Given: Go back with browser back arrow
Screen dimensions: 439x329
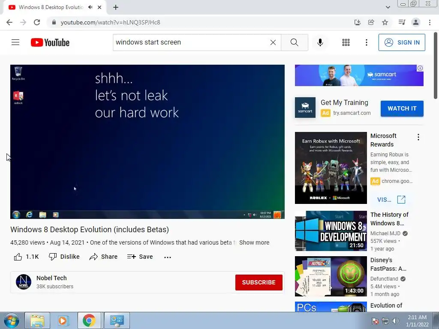Looking at the screenshot, I should pyautogui.click(x=9, y=22).
